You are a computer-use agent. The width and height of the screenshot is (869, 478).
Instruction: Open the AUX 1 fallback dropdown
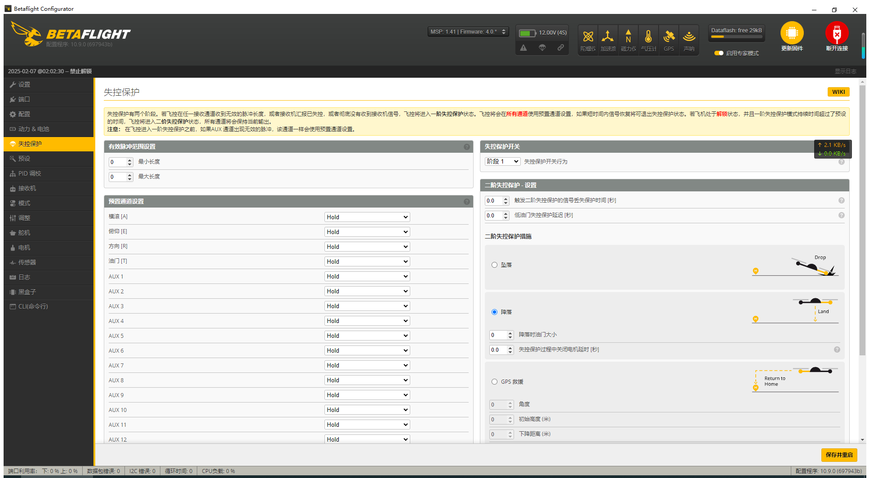[x=367, y=276]
